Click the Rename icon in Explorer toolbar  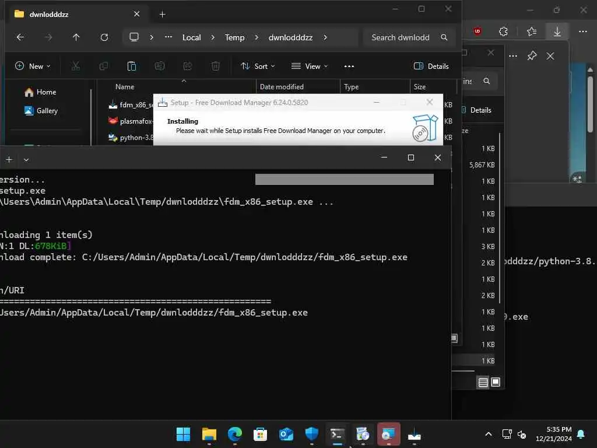[160, 66]
